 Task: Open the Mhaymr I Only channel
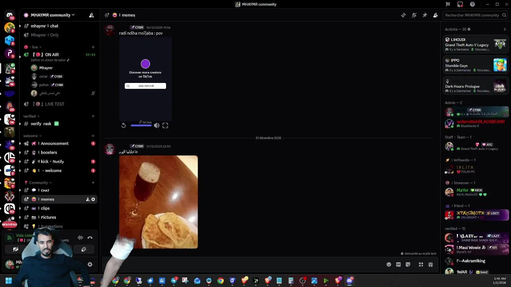[x=59, y=35]
